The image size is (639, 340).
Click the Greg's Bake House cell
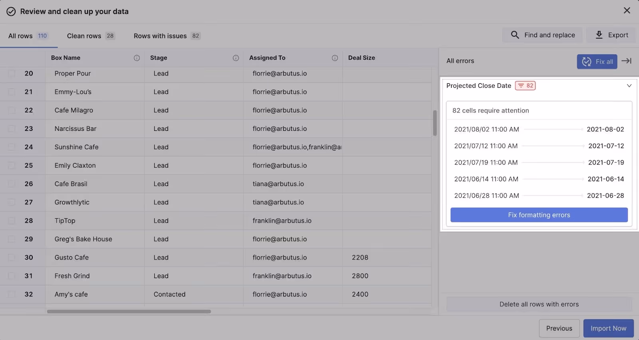coord(95,239)
